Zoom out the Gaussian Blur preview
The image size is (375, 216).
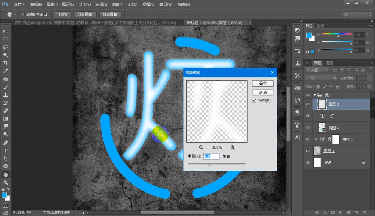coord(201,147)
